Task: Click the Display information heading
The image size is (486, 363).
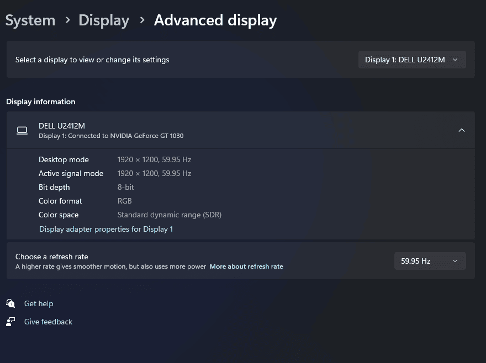Action: pyautogui.click(x=41, y=102)
